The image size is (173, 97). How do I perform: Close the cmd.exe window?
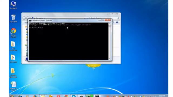[x=108, y=20]
